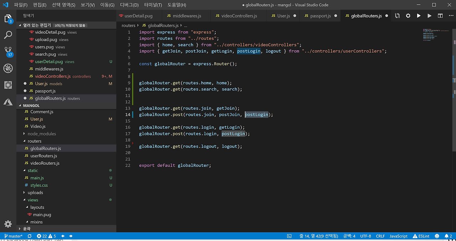The image size is (456, 241).
Task: Switch to the videoControllers.js tab
Action: pyautogui.click(x=239, y=16)
